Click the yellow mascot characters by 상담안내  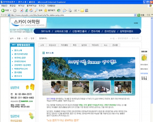(x=30, y=87)
